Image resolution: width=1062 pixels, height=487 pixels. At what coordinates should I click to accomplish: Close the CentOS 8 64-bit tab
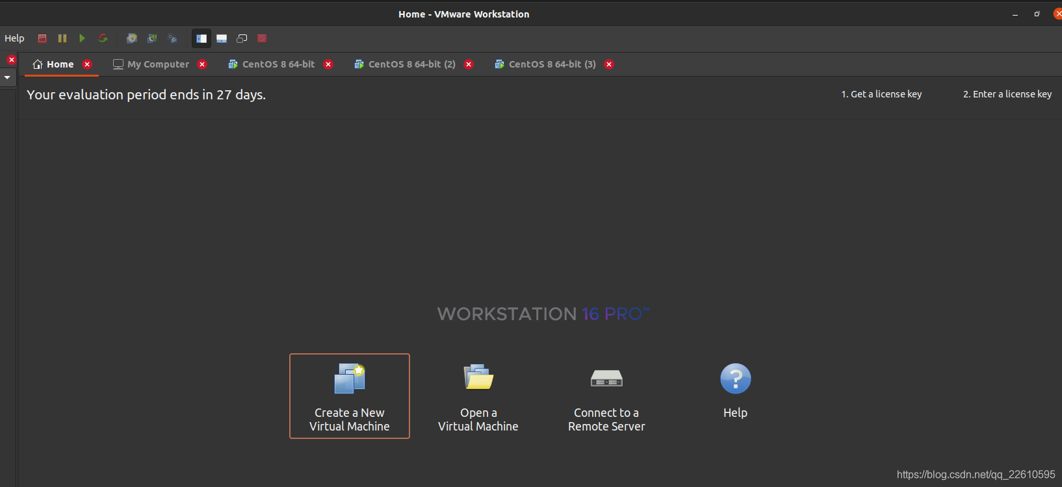click(x=328, y=64)
